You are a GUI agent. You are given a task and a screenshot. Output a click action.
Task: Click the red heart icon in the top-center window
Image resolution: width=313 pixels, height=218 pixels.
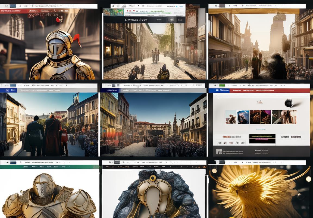point(134,11)
